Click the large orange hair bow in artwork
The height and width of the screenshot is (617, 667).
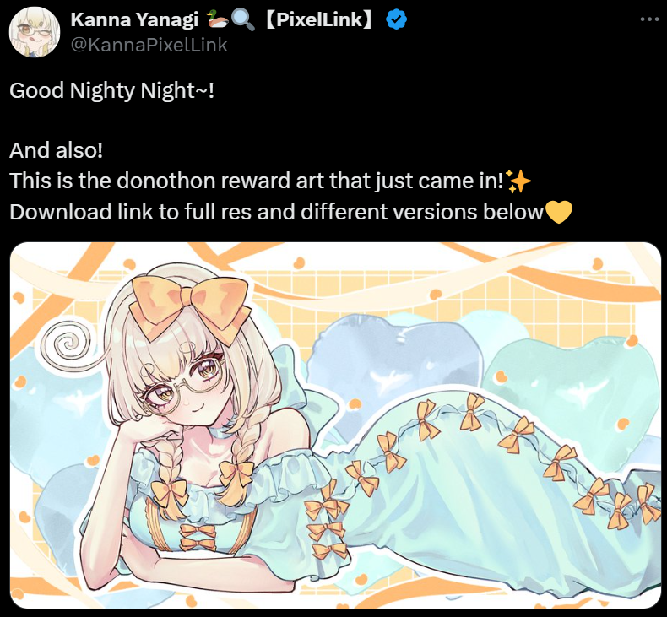click(190, 307)
